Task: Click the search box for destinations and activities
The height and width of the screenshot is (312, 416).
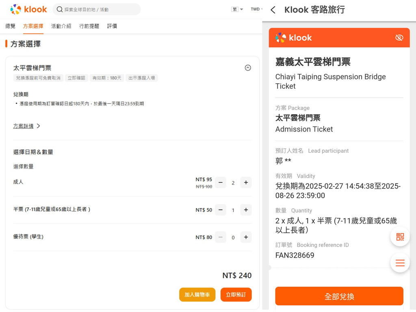Action: coord(97,10)
